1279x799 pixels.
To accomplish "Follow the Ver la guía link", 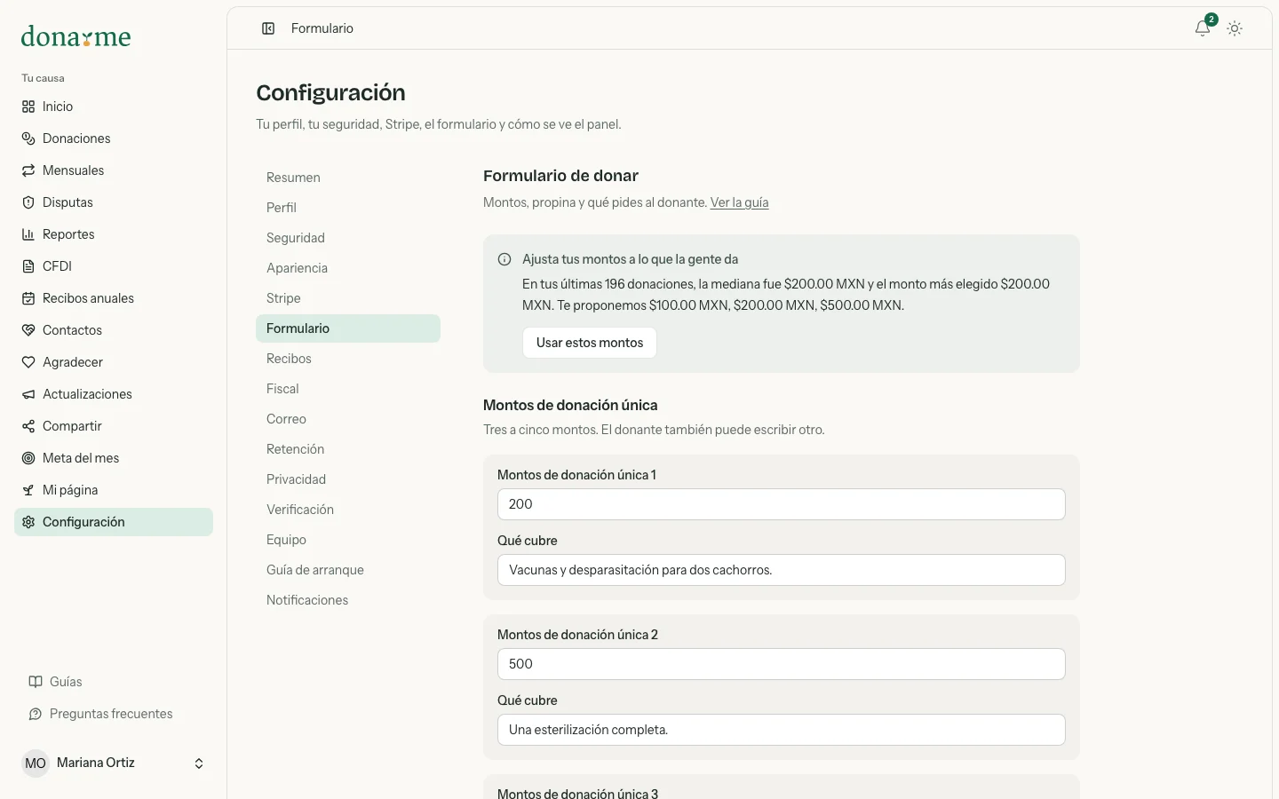I will (x=739, y=202).
